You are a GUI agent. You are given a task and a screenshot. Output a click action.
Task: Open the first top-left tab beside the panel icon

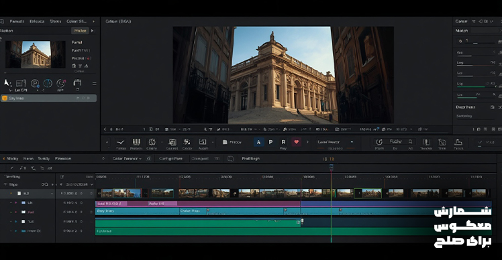click(x=17, y=21)
